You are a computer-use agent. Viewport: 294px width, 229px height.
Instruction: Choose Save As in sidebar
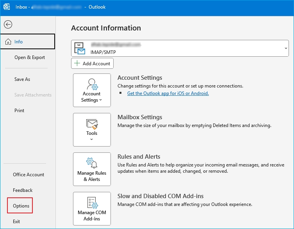tap(22, 79)
